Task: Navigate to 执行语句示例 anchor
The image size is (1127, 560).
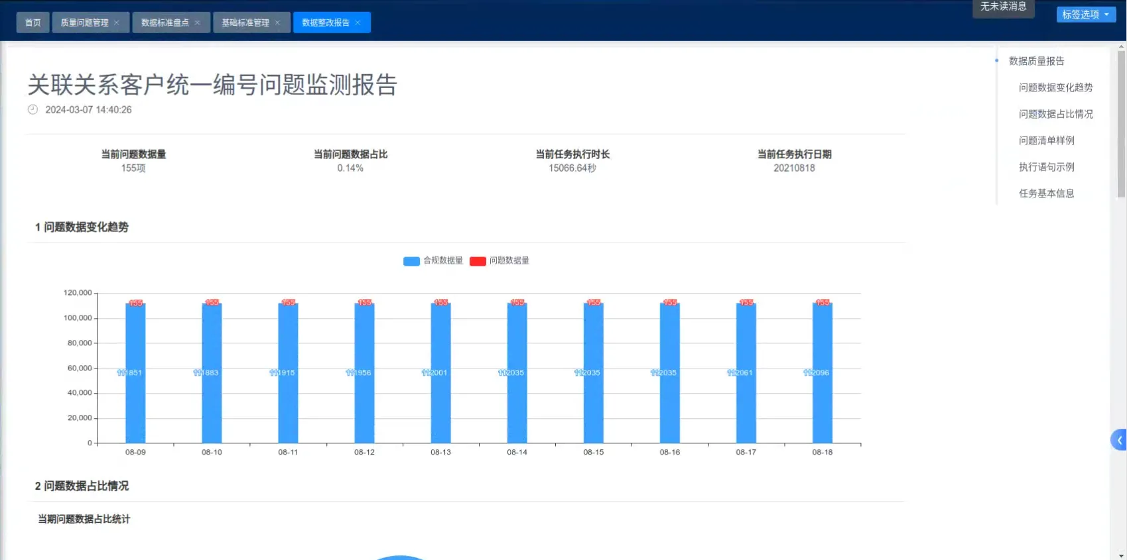Action: pyautogui.click(x=1046, y=167)
